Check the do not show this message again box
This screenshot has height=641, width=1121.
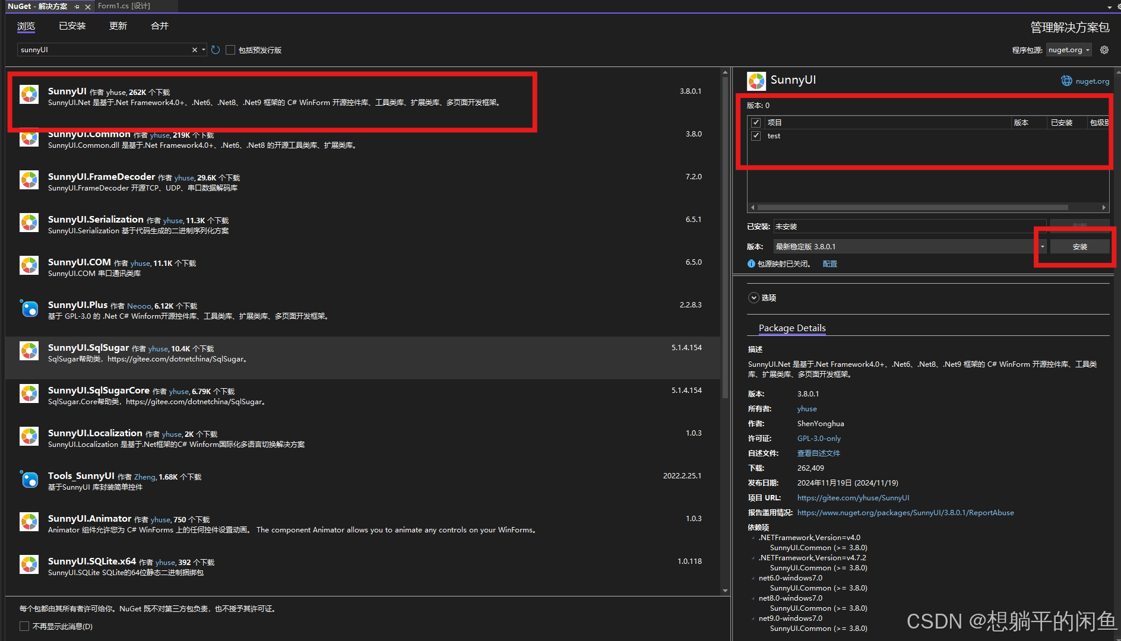pos(24,626)
